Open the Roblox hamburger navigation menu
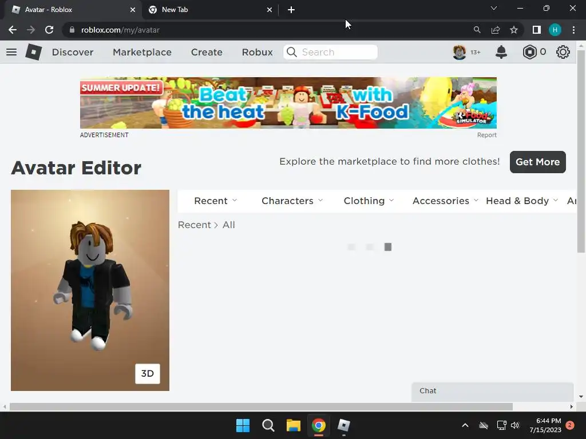Image resolution: width=586 pixels, height=439 pixels. coord(11,52)
